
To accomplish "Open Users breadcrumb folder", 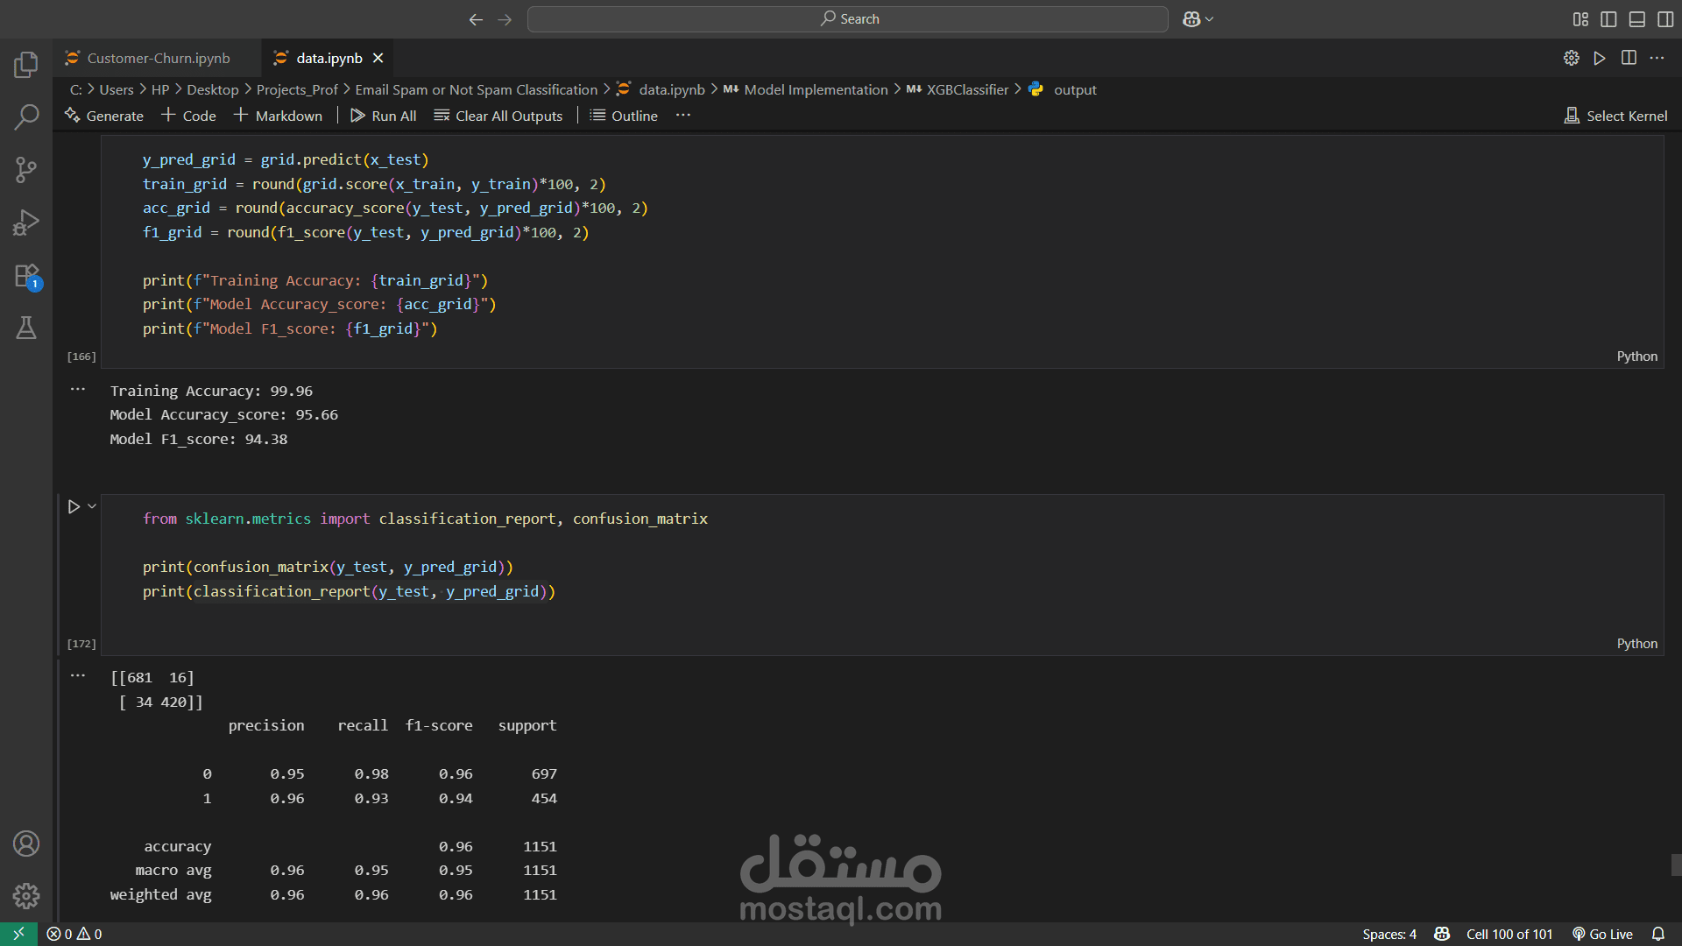I will [x=117, y=89].
